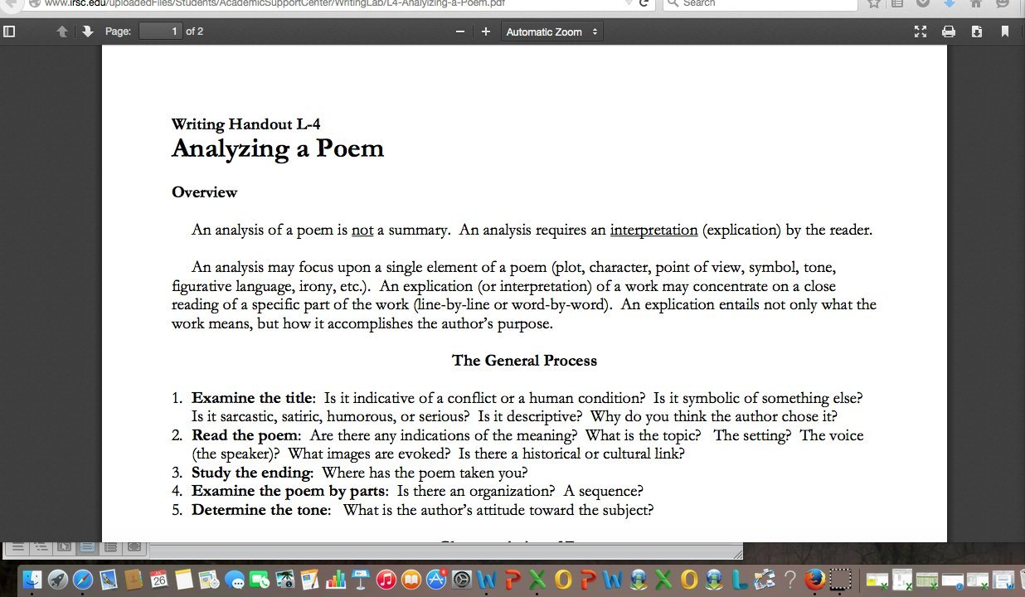Click 'Determine the tone' bold text
Image resolution: width=1025 pixels, height=597 pixels.
[261, 510]
